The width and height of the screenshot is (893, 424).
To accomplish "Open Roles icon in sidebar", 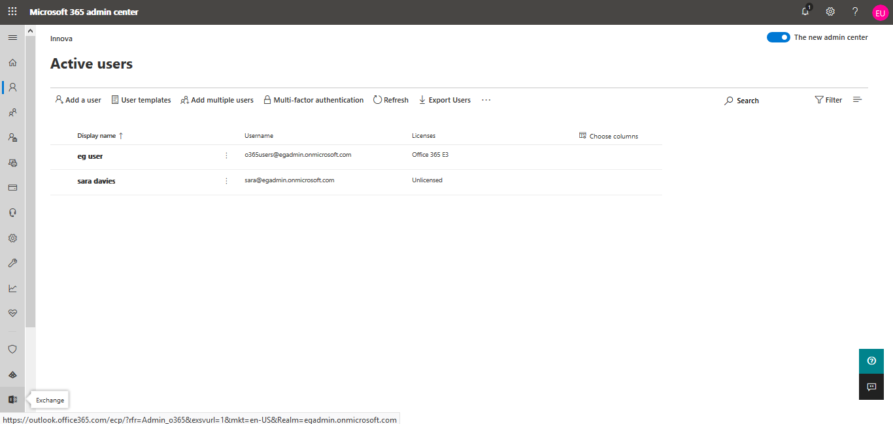I will (x=12, y=137).
